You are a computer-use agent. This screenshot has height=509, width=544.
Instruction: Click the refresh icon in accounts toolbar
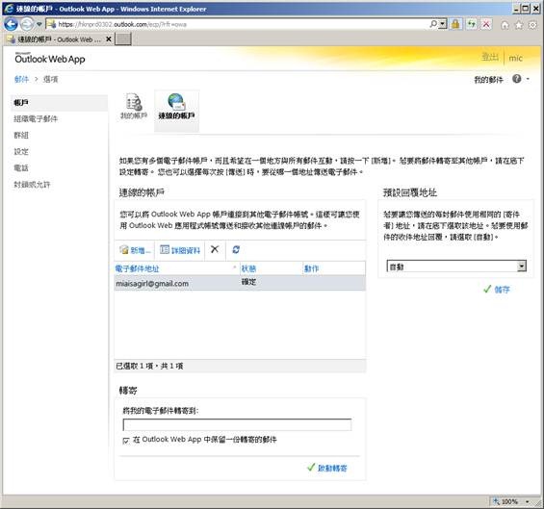coord(236,249)
